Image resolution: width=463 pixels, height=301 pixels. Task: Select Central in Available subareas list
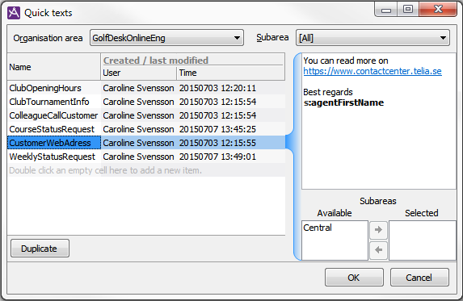(x=318, y=228)
